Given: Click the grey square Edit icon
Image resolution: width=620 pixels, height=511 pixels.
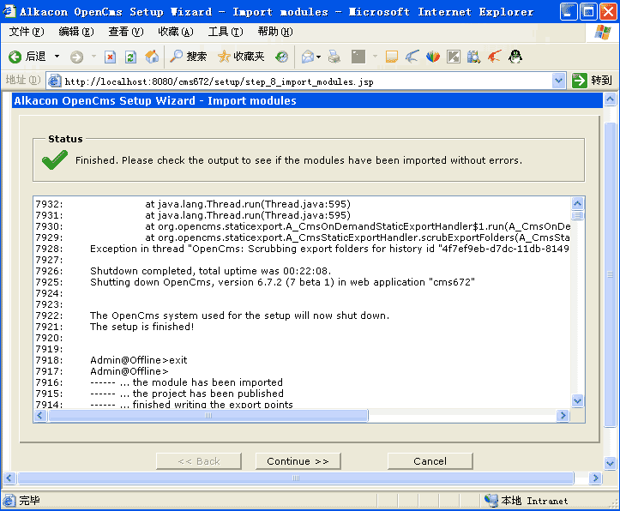Looking at the screenshot, I should (x=358, y=57).
